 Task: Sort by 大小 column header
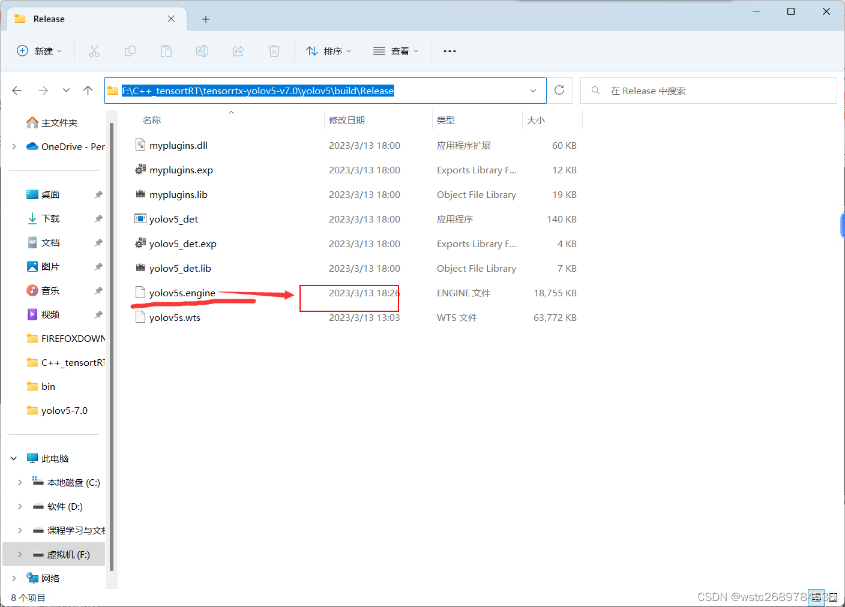click(536, 120)
